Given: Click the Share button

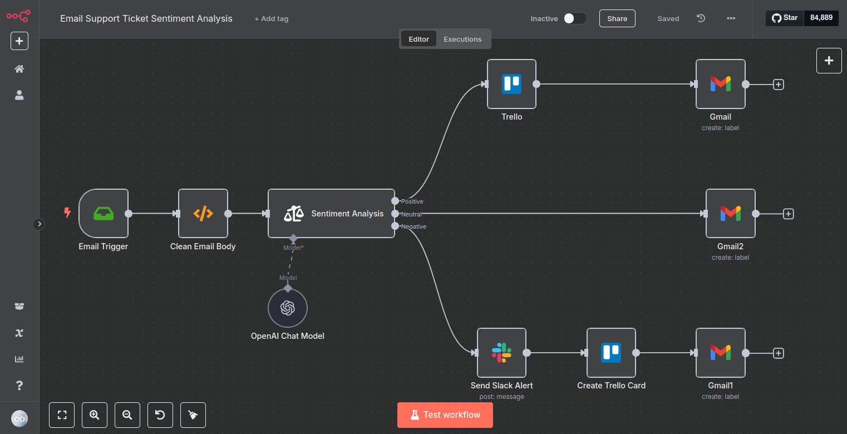Looking at the screenshot, I should pos(617,18).
